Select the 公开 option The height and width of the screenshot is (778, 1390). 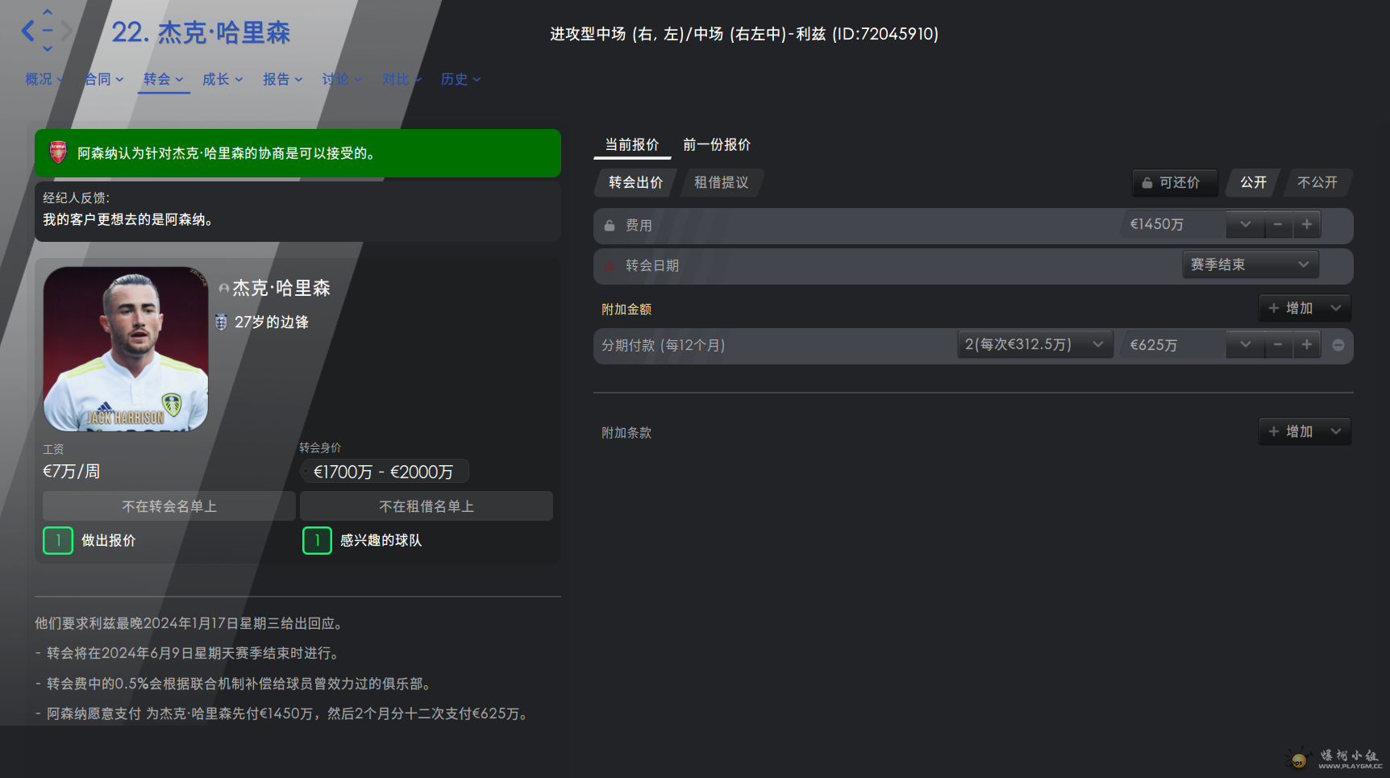pyautogui.click(x=1253, y=183)
